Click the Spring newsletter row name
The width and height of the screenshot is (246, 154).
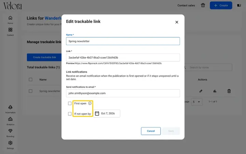(x=50, y=91)
